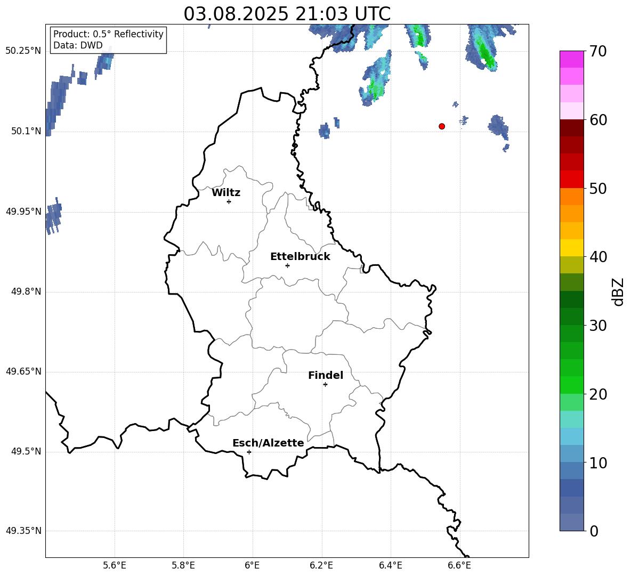Viewport: 631px width, 576px height.
Task: Click the 49.5°N latitude label
Action: click(26, 451)
